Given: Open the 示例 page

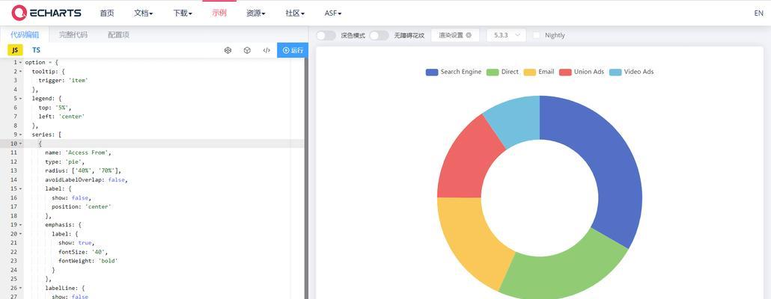Looking at the screenshot, I should coord(219,13).
